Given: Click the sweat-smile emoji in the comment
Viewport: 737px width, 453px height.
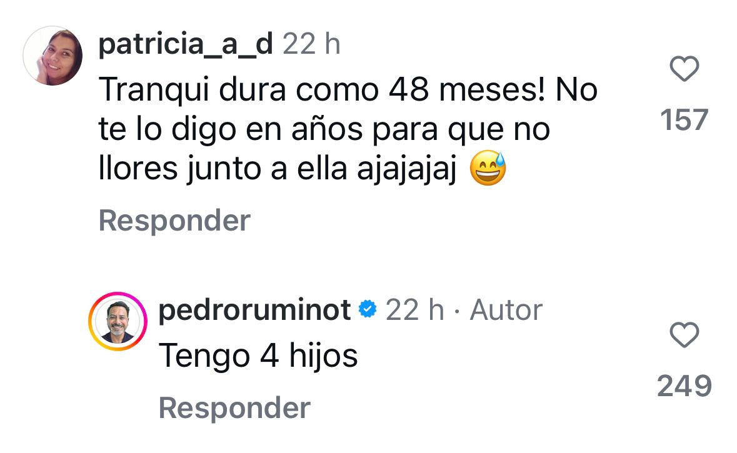Looking at the screenshot, I should tap(487, 171).
